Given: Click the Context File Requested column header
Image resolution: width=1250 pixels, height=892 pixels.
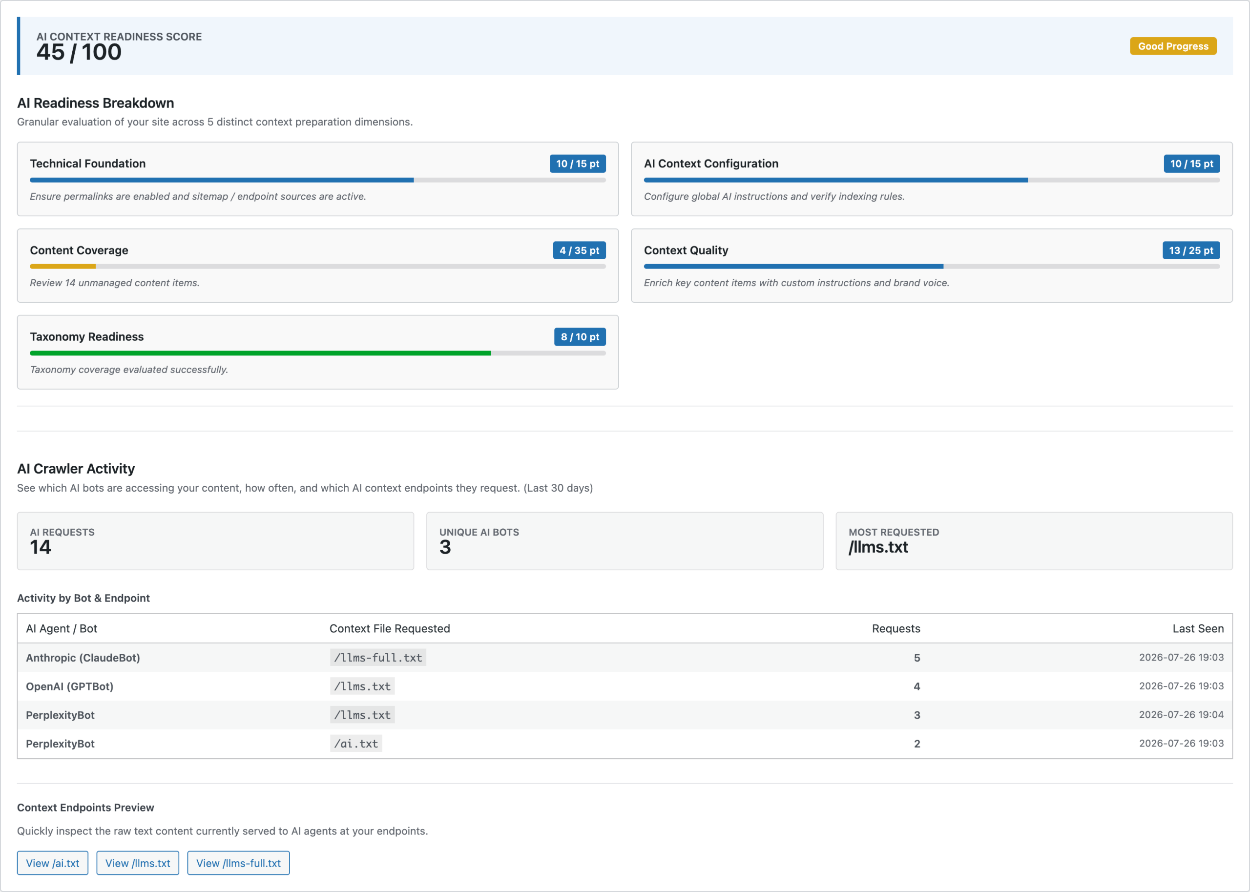Looking at the screenshot, I should 389,628.
